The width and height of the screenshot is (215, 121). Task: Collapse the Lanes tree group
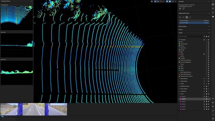click(179, 94)
